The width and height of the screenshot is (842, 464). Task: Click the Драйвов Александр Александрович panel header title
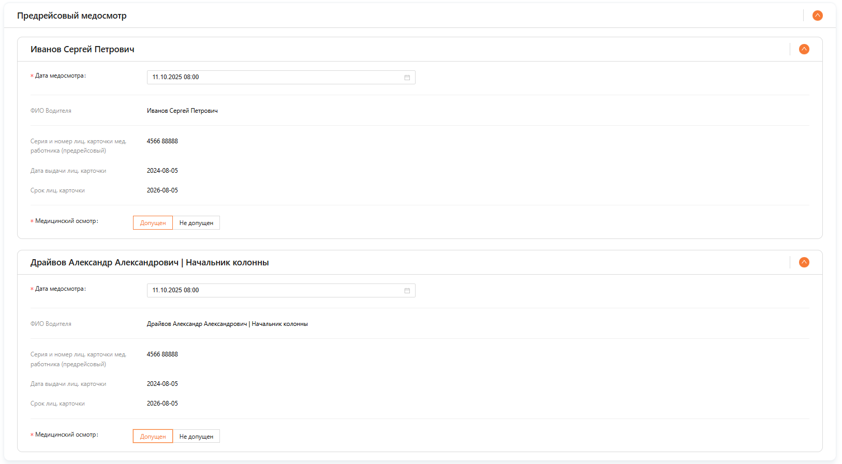coord(150,262)
